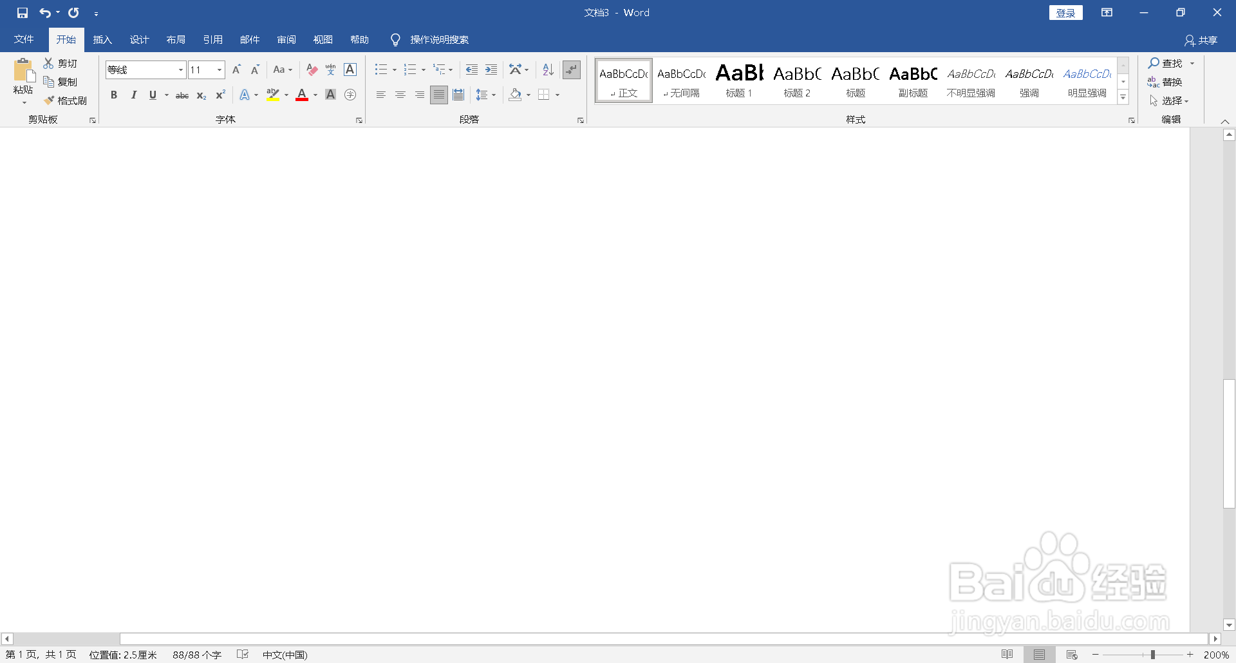Image resolution: width=1236 pixels, height=663 pixels.
Task: Click the Paste clipboard icon
Action: pyautogui.click(x=24, y=71)
